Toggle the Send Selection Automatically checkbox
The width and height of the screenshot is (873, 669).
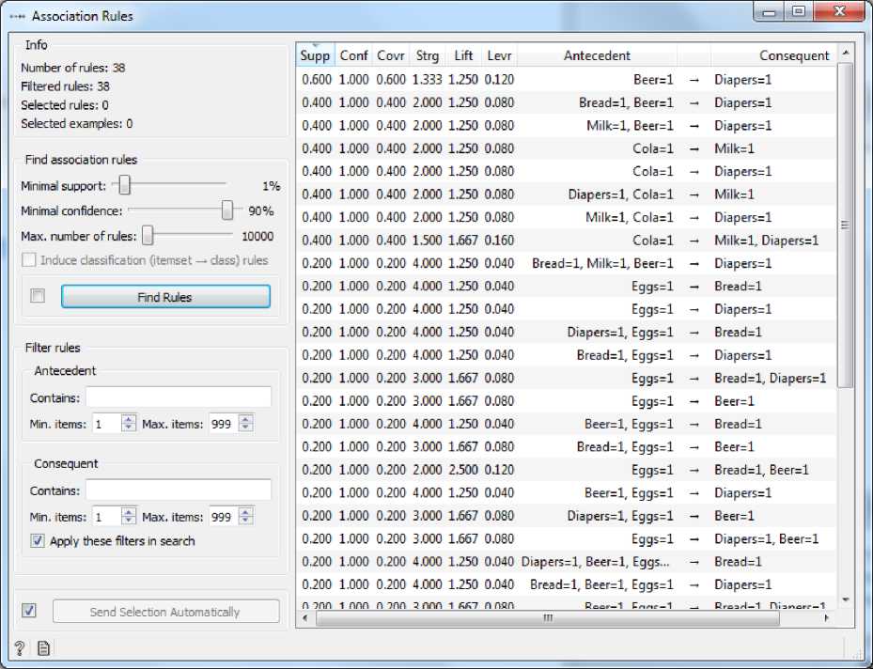click(x=29, y=611)
